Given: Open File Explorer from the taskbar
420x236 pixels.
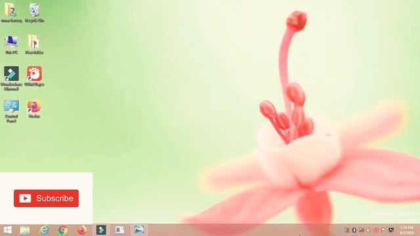Looking at the screenshot, I should 25,230.
